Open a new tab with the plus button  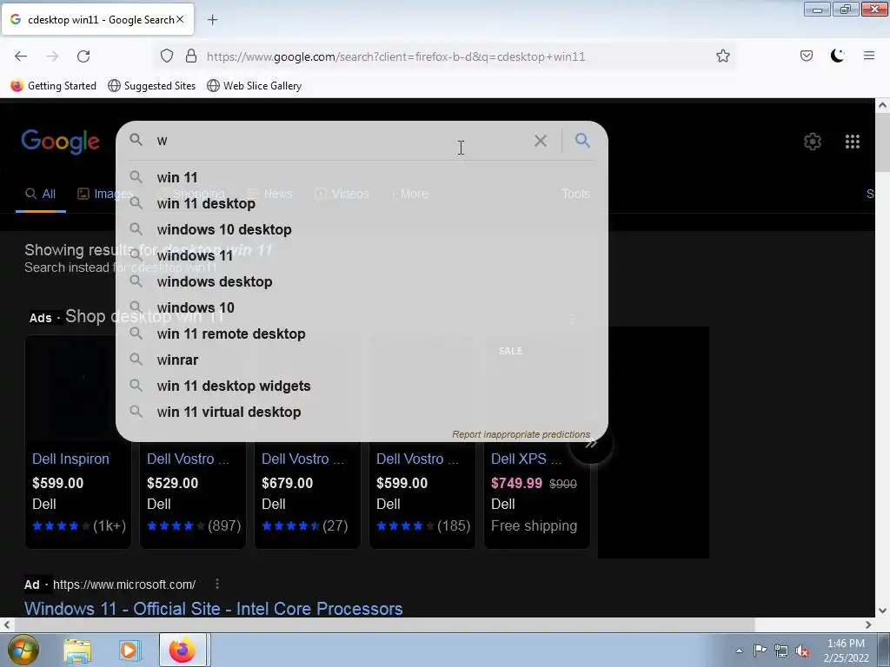coord(212,20)
